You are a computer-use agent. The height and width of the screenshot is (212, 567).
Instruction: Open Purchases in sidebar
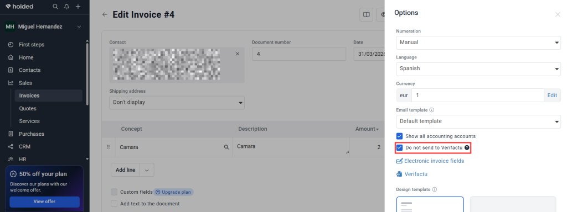pyautogui.click(x=32, y=134)
